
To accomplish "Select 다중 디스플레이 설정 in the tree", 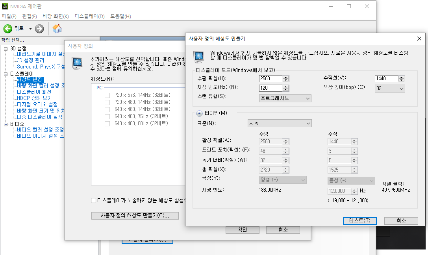I will [x=40, y=117].
